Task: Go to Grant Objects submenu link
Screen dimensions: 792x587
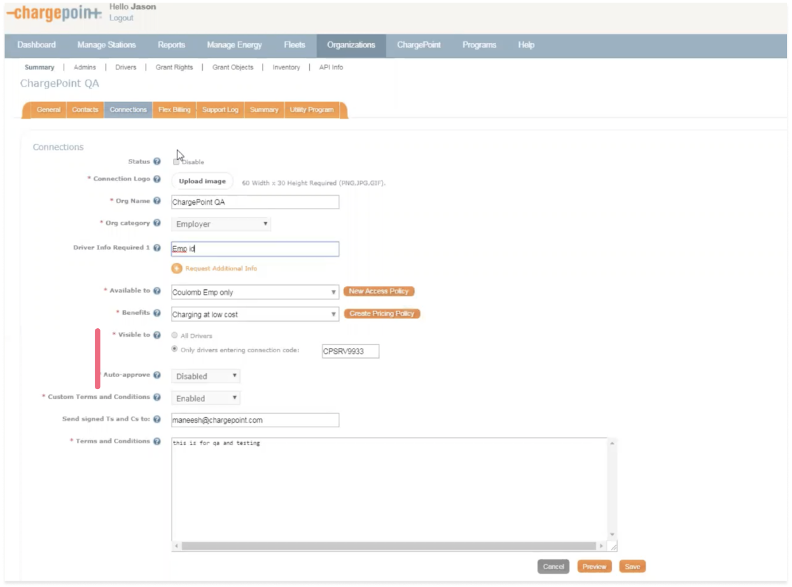Action: [x=233, y=67]
